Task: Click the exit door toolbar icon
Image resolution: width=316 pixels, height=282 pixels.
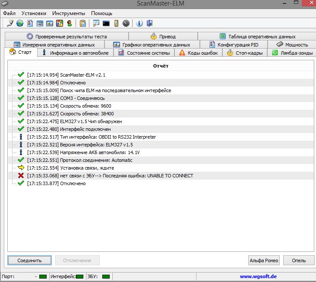Action: pos(149,23)
